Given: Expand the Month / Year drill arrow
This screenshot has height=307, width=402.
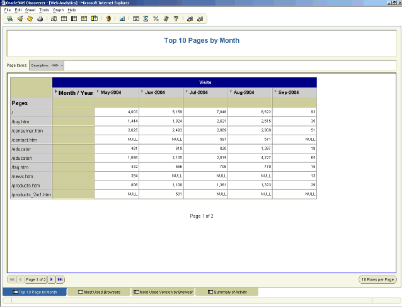Looking at the screenshot, I should (56, 92).
